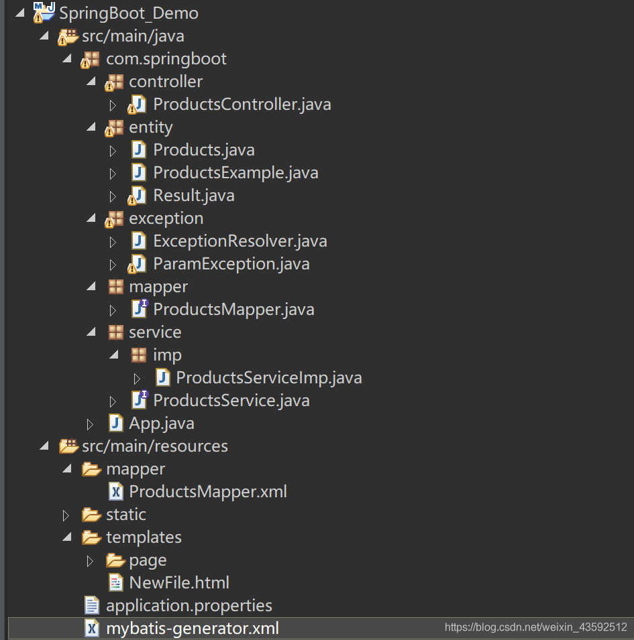Click the application.properties file icon

[92, 605]
